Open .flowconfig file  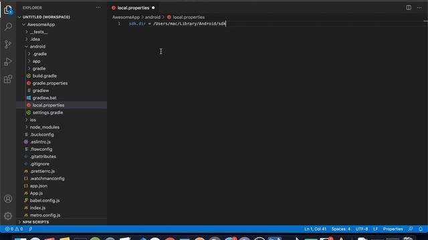[41, 149]
